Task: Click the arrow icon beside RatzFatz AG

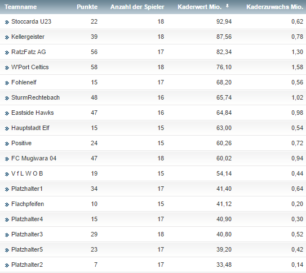Action: point(7,52)
